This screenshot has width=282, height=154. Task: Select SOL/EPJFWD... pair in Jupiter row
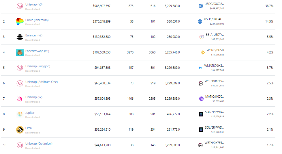click(x=214, y=112)
